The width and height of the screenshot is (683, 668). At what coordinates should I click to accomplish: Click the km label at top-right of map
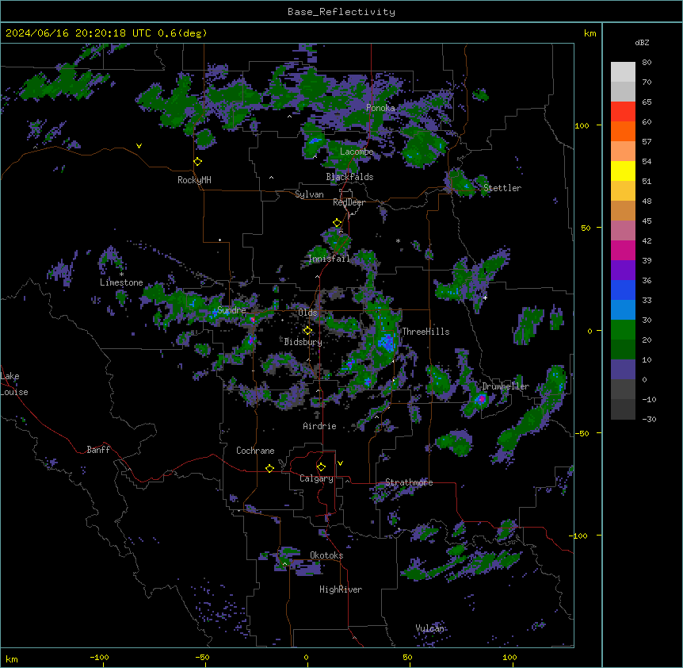click(590, 33)
